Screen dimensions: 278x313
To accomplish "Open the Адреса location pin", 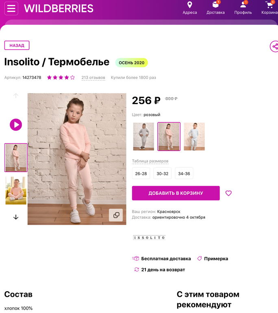I will [x=189, y=5].
